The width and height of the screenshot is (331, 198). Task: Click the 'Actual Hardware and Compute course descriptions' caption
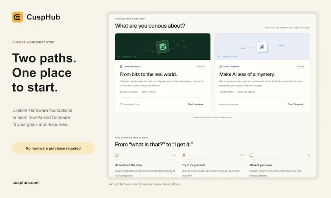(x=144, y=184)
